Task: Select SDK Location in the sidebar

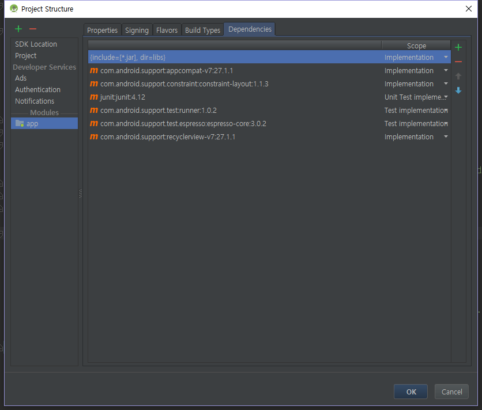Action: coord(36,44)
